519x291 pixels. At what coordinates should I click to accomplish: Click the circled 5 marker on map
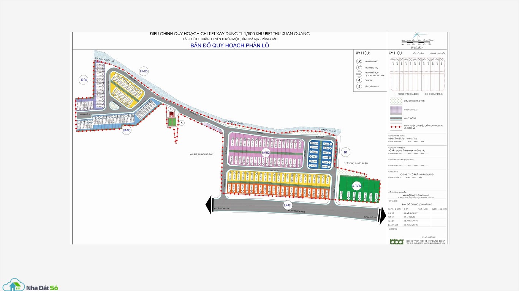coord(182,123)
